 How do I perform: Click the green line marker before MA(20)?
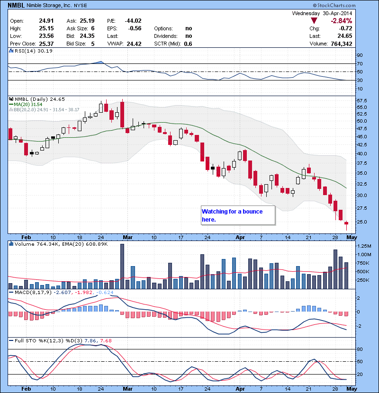pos(11,105)
